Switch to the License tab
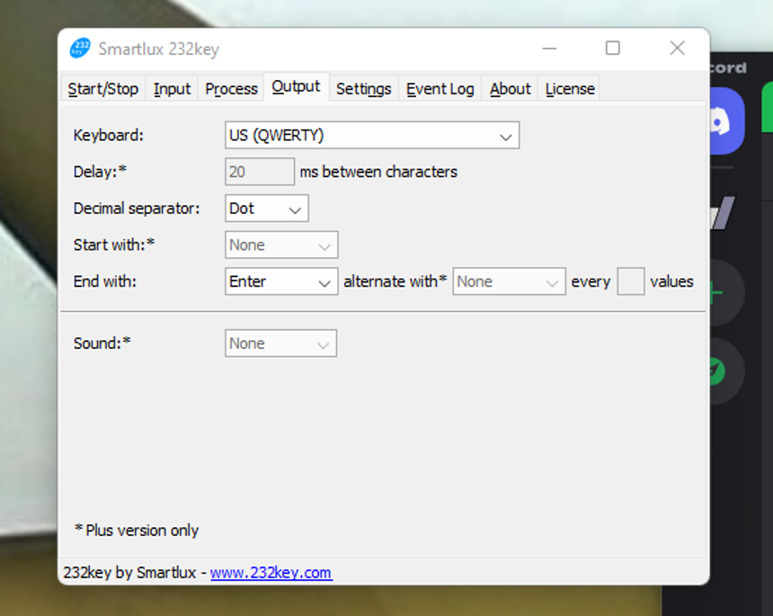773x616 pixels. [x=569, y=89]
